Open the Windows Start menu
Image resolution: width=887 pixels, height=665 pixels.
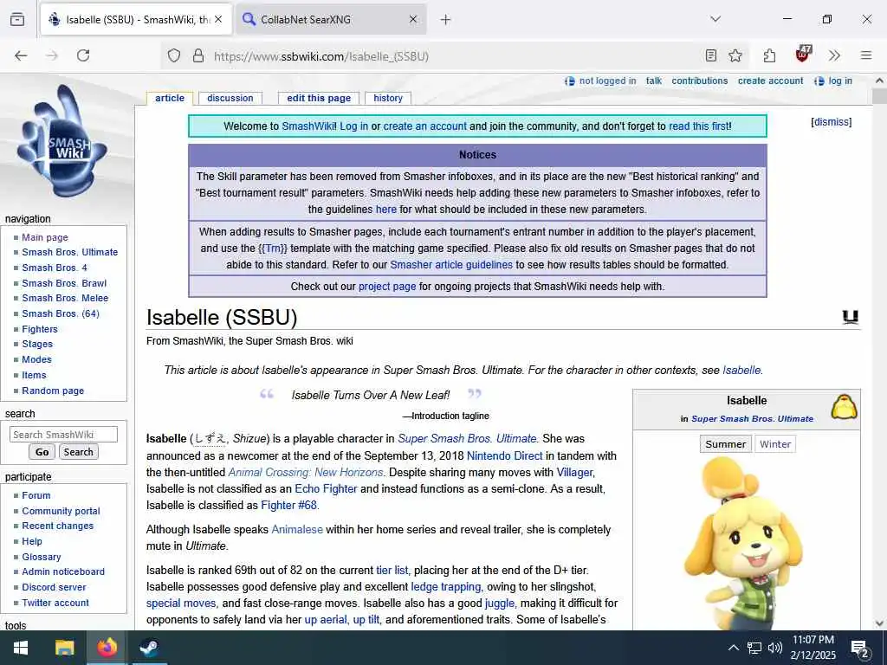[21, 648]
